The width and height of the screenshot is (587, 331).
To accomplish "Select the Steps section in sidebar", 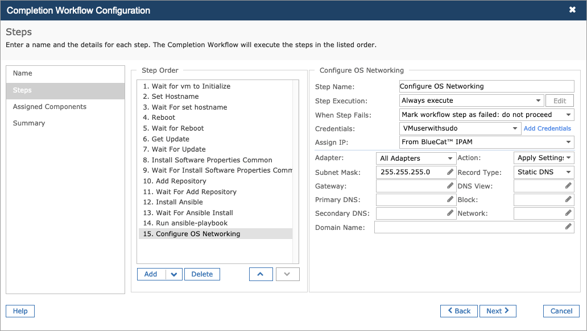I will coord(65,90).
